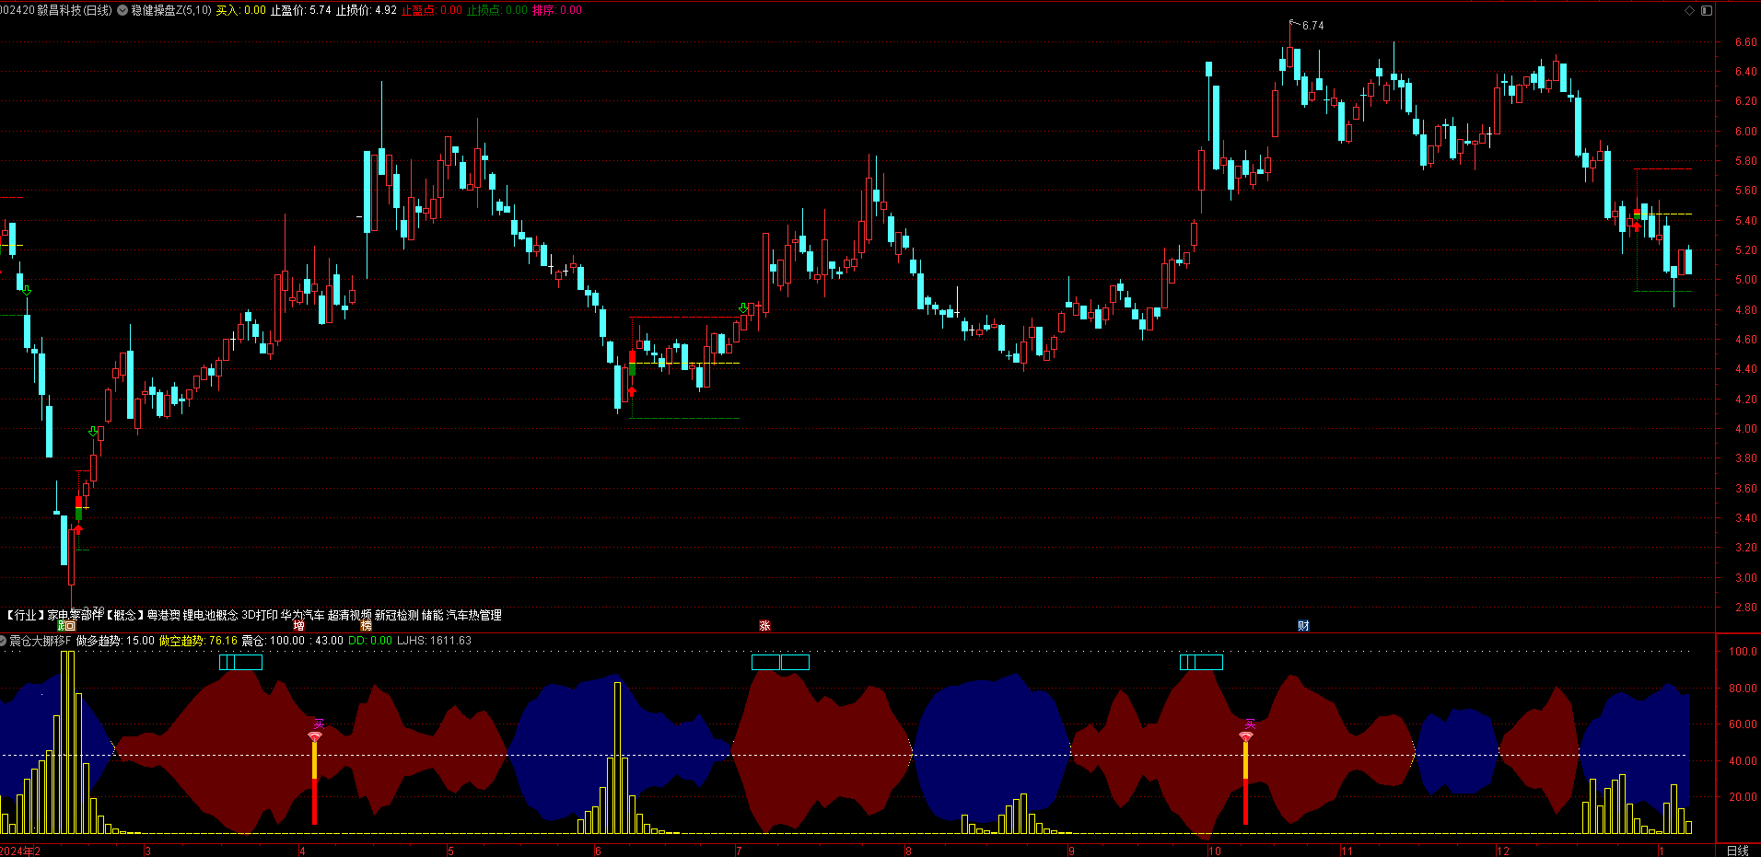Click the 100.0 label on sub-chart axis
The height and width of the screenshot is (857, 1761).
tap(1743, 652)
